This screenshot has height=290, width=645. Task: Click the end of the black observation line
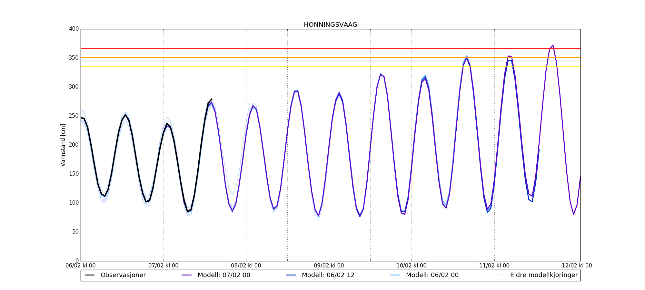pyautogui.click(x=212, y=99)
